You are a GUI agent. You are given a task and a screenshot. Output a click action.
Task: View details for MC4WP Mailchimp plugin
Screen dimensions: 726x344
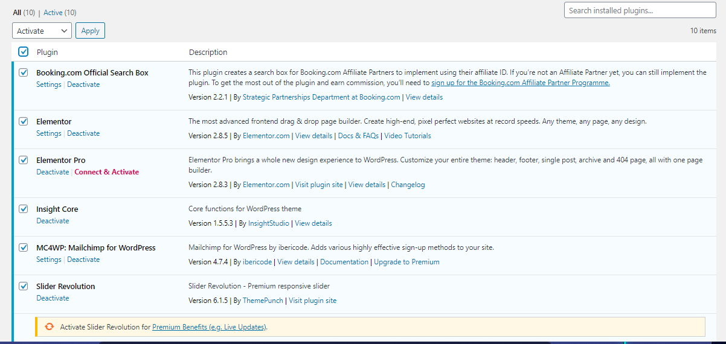pos(296,262)
